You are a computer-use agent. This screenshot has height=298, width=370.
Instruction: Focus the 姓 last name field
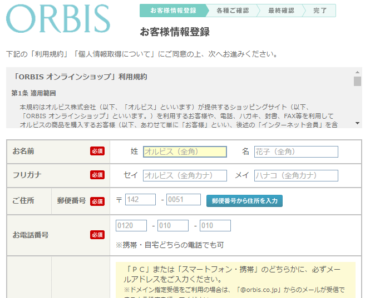pyautogui.click(x=185, y=152)
